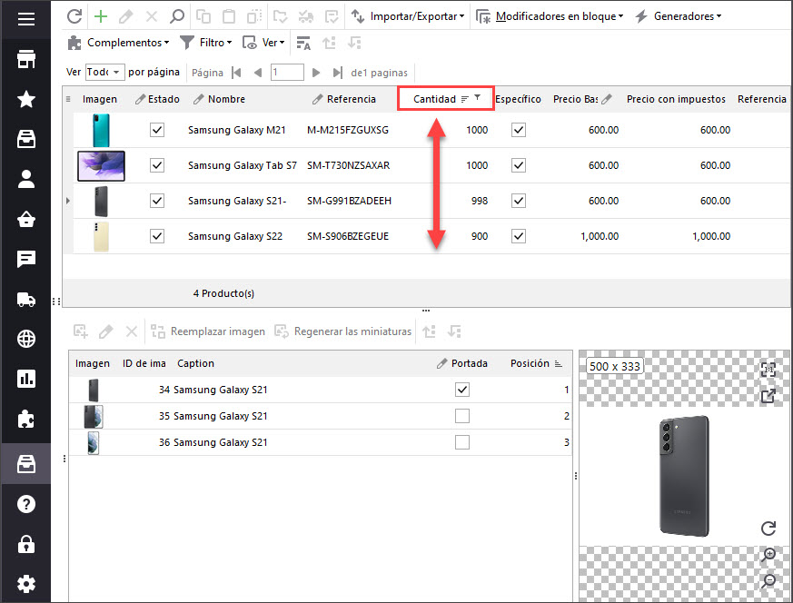
Task: Click the copy product toolbar icon
Action: [x=203, y=16]
